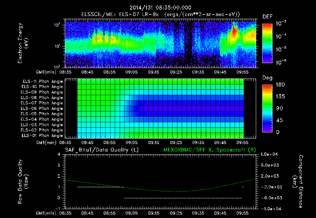
Task: Select the ELS-07 Pitch Angle row label
Action: [x=42, y=103]
